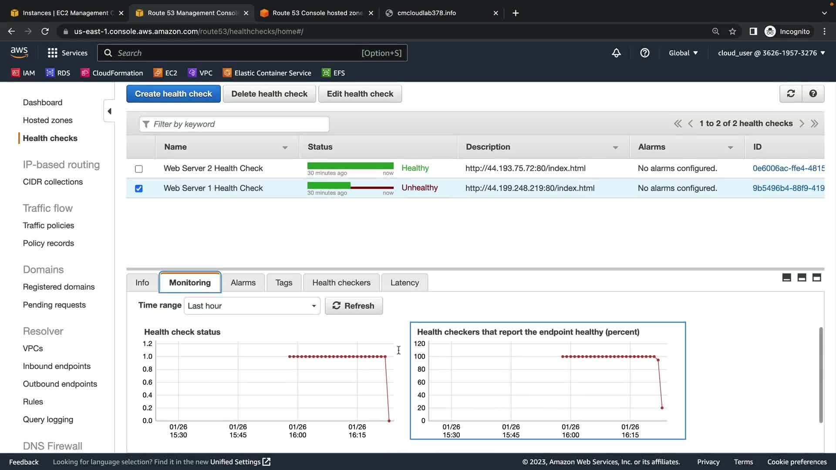Open the Services grid menu icon
The width and height of the screenshot is (836, 470).
(53, 53)
